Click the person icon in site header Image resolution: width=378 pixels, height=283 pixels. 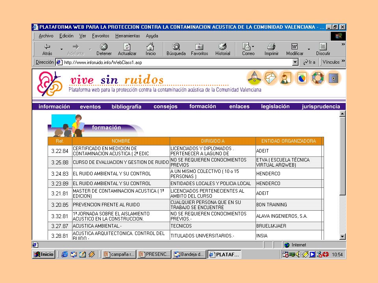click(x=286, y=78)
